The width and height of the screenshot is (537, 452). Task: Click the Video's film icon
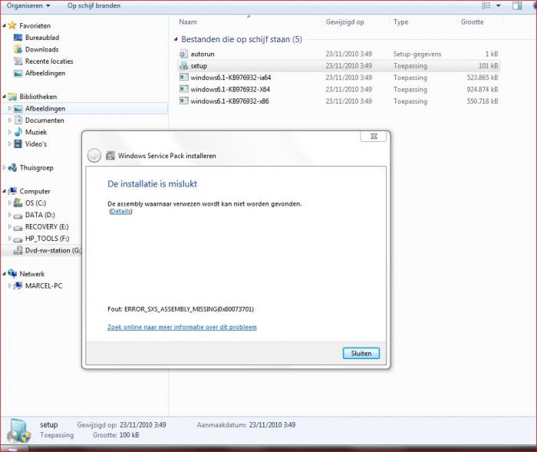click(18, 144)
